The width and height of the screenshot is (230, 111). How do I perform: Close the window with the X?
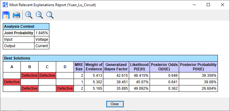tap(222, 5)
